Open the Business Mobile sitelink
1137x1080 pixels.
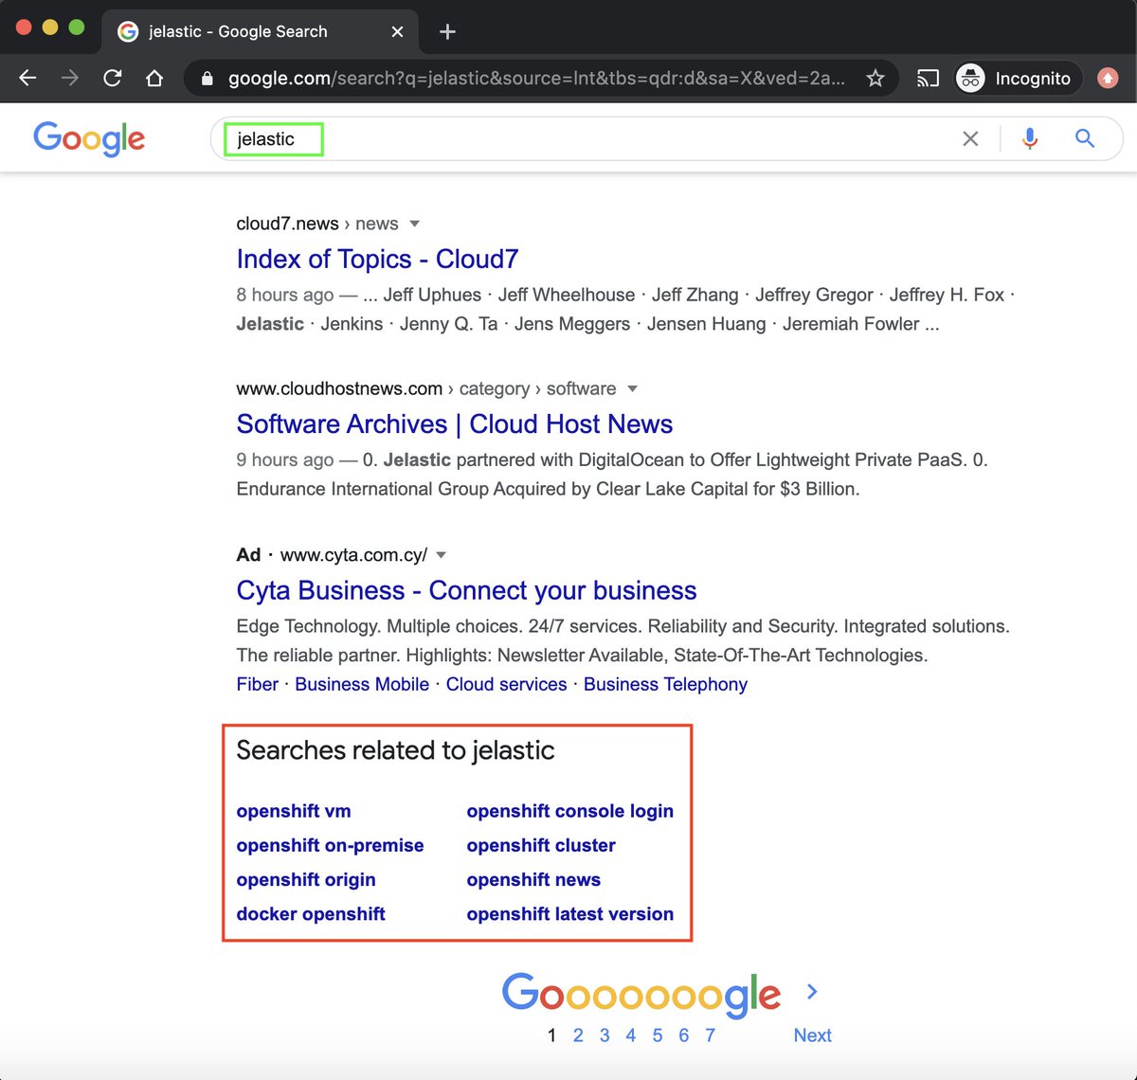point(362,684)
